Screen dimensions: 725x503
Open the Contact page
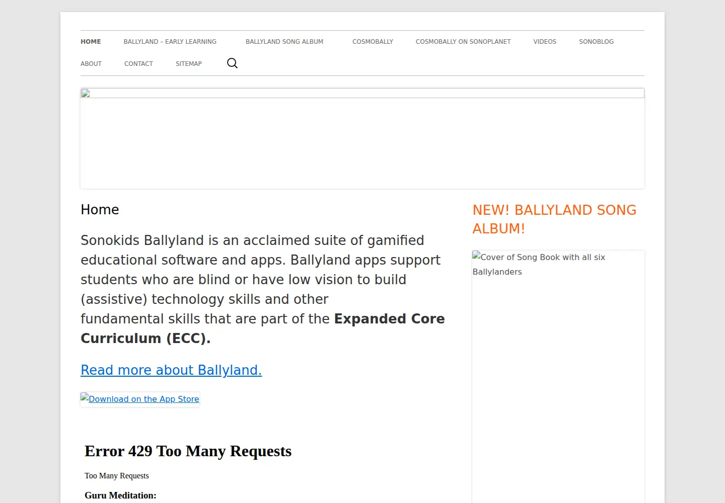click(138, 64)
